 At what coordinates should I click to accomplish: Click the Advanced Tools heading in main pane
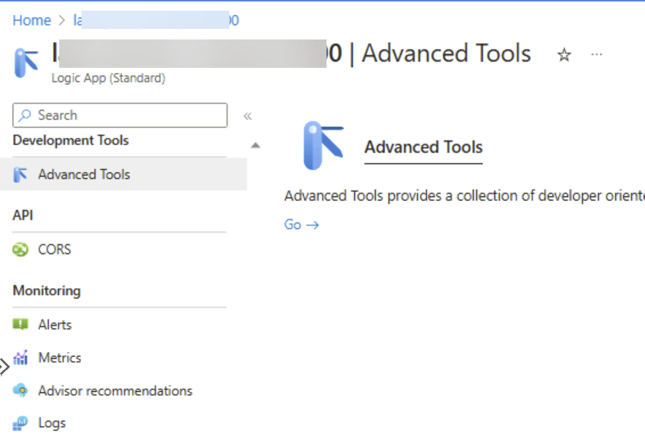(424, 147)
